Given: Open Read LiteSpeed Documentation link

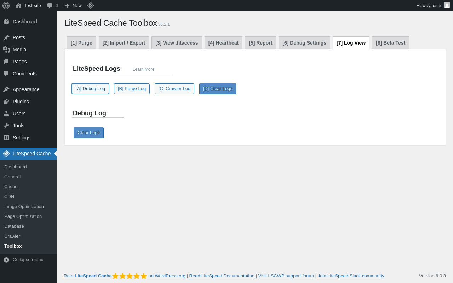Looking at the screenshot, I should (x=222, y=276).
